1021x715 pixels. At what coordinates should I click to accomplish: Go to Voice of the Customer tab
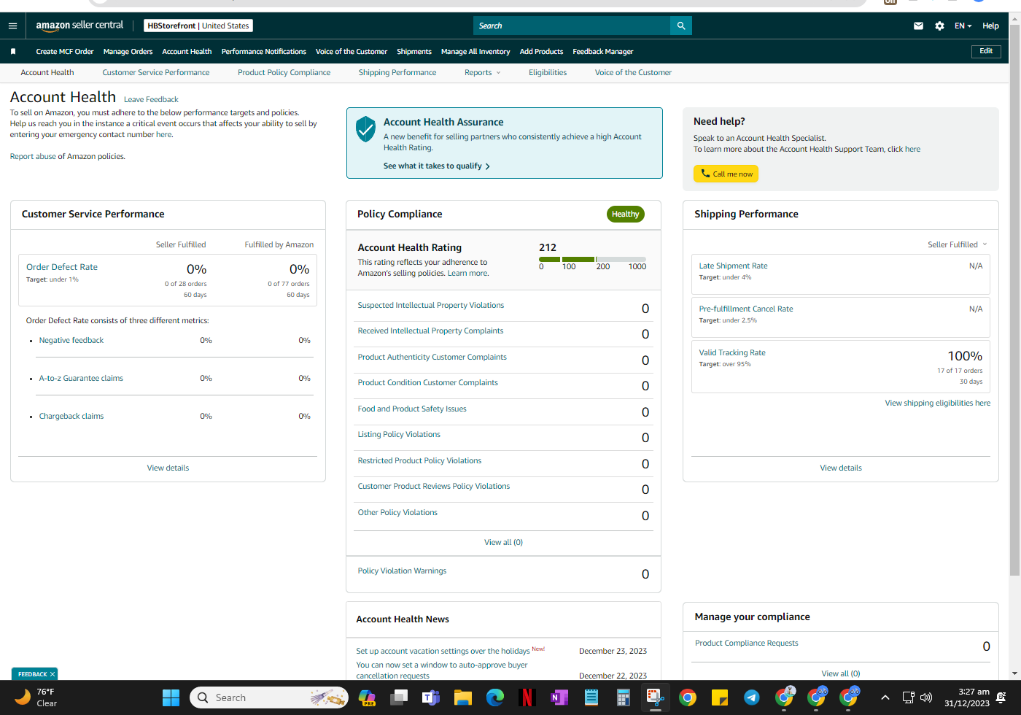(x=633, y=72)
